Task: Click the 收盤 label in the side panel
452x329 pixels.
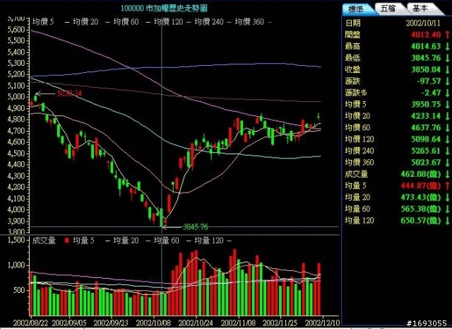Action: click(353, 69)
